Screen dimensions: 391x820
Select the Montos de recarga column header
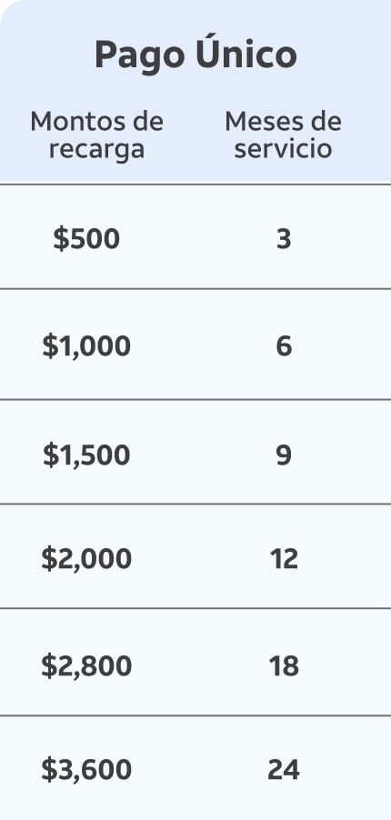(x=96, y=135)
